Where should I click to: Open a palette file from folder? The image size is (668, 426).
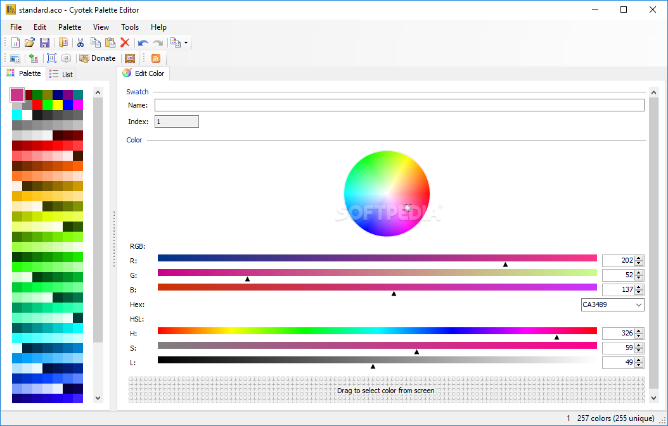pos(29,42)
